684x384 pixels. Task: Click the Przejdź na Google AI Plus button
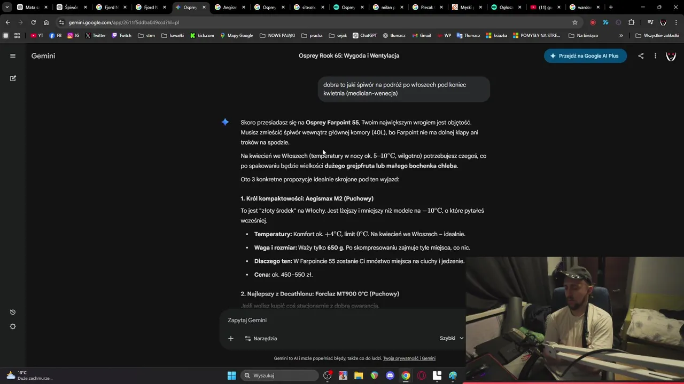(585, 55)
